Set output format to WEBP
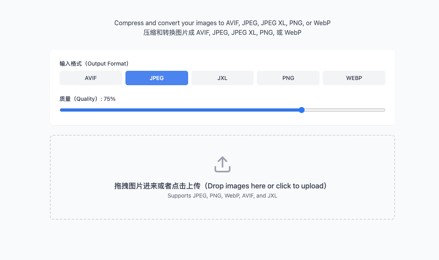 coord(354,78)
